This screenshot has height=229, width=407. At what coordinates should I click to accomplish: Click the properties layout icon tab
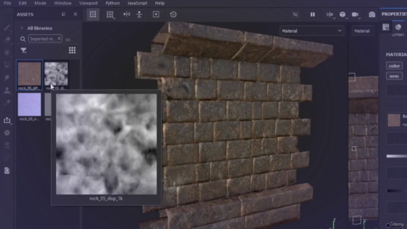click(x=386, y=27)
